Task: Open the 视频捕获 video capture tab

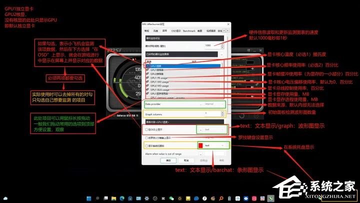Action: coord(211,31)
